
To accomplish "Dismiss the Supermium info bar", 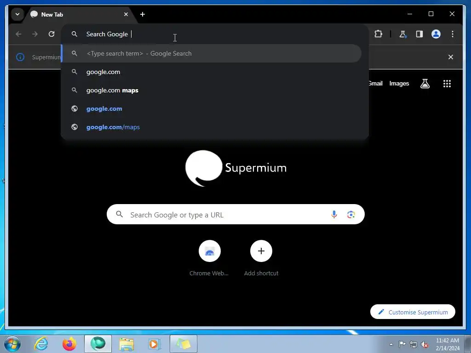I will pos(451,57).
